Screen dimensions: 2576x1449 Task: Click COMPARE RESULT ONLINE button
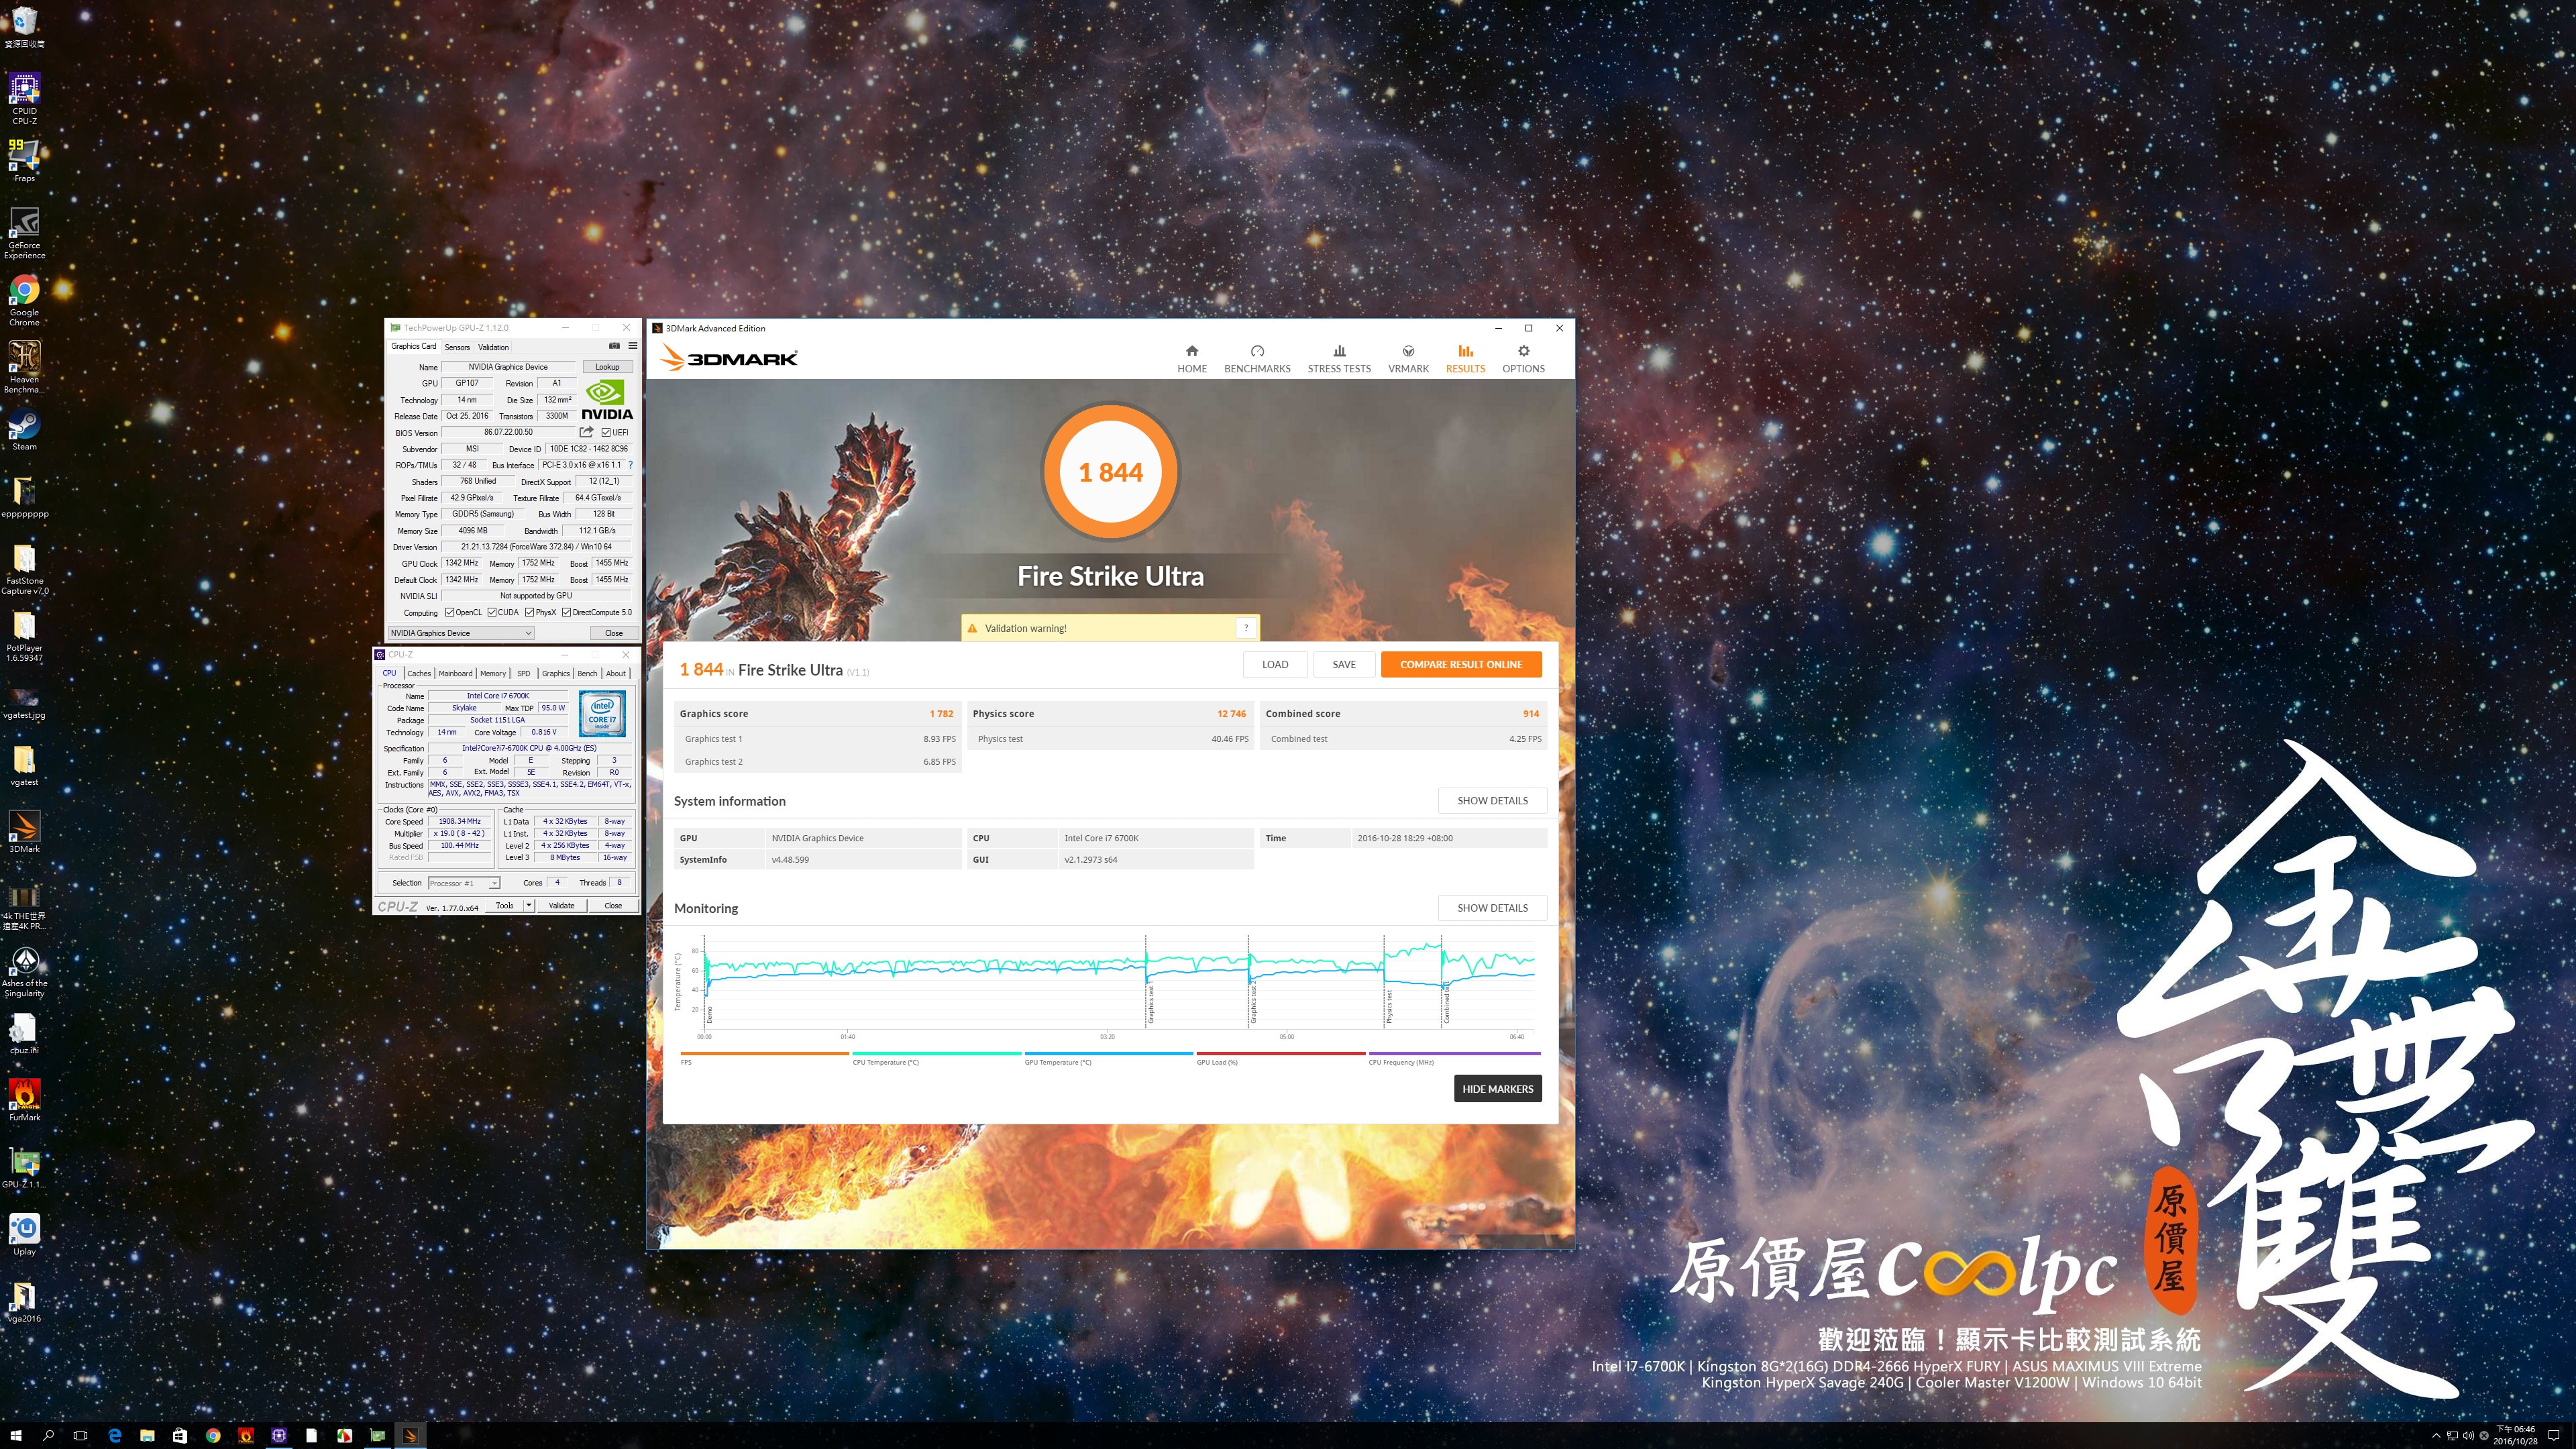click(x=1461, y=664)
